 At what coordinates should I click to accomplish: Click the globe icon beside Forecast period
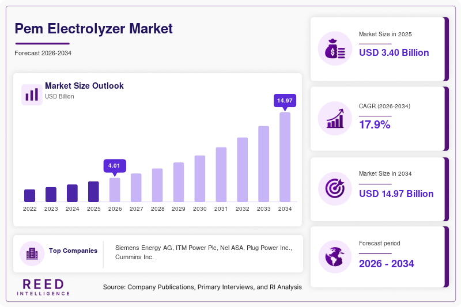335,257
